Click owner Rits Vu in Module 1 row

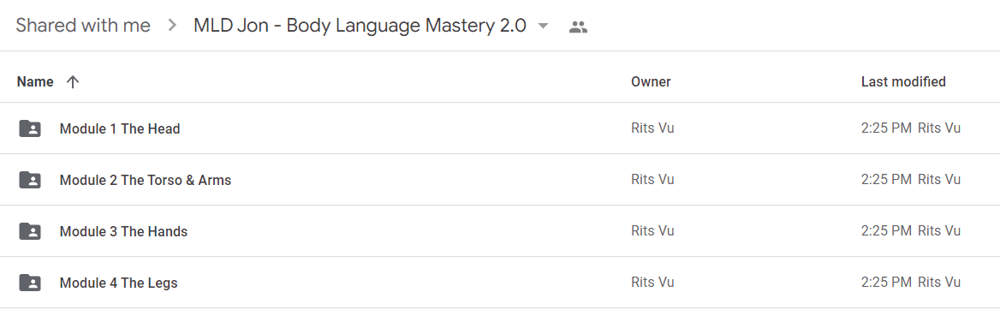pyautogui.click(x=652, y=128)
